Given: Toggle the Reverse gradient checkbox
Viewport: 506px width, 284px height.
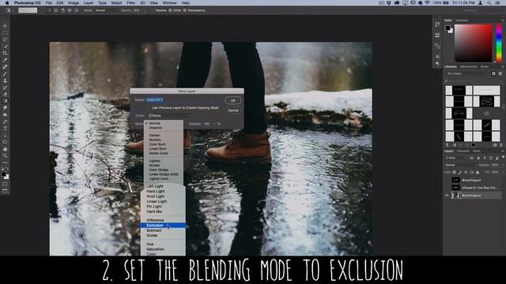Looking at the screenshot, I should click(153, 10).
